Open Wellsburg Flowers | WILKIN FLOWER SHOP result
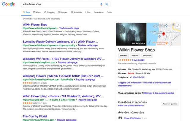Viewport: 190px width, 121px height. 63,76
